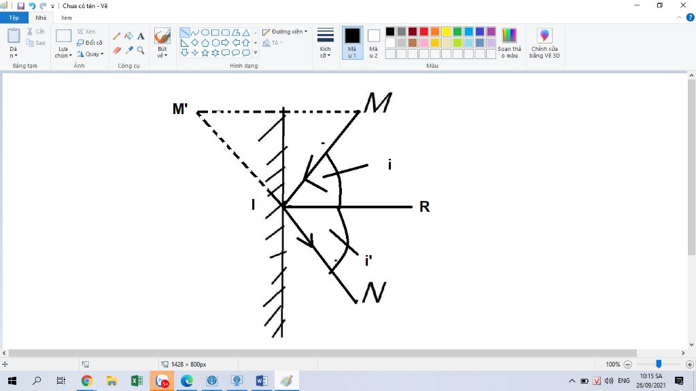Select the Pencil tool
This screenshot has height=391, width=696.
117,37
